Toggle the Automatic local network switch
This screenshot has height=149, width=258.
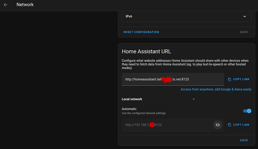pyautogui.click(x=247, y=111)
